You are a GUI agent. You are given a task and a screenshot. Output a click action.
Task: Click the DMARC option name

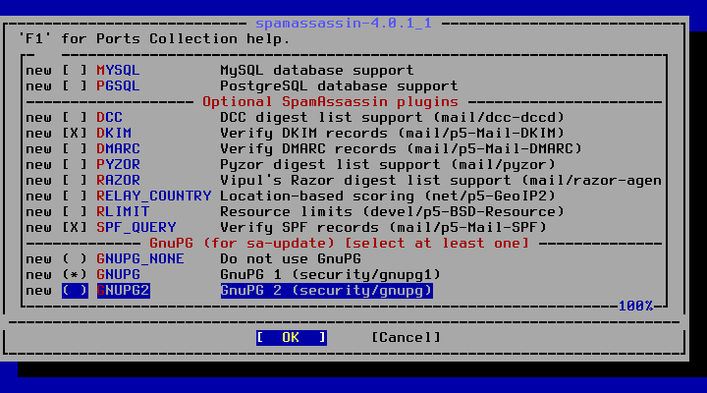pos(118,149)
